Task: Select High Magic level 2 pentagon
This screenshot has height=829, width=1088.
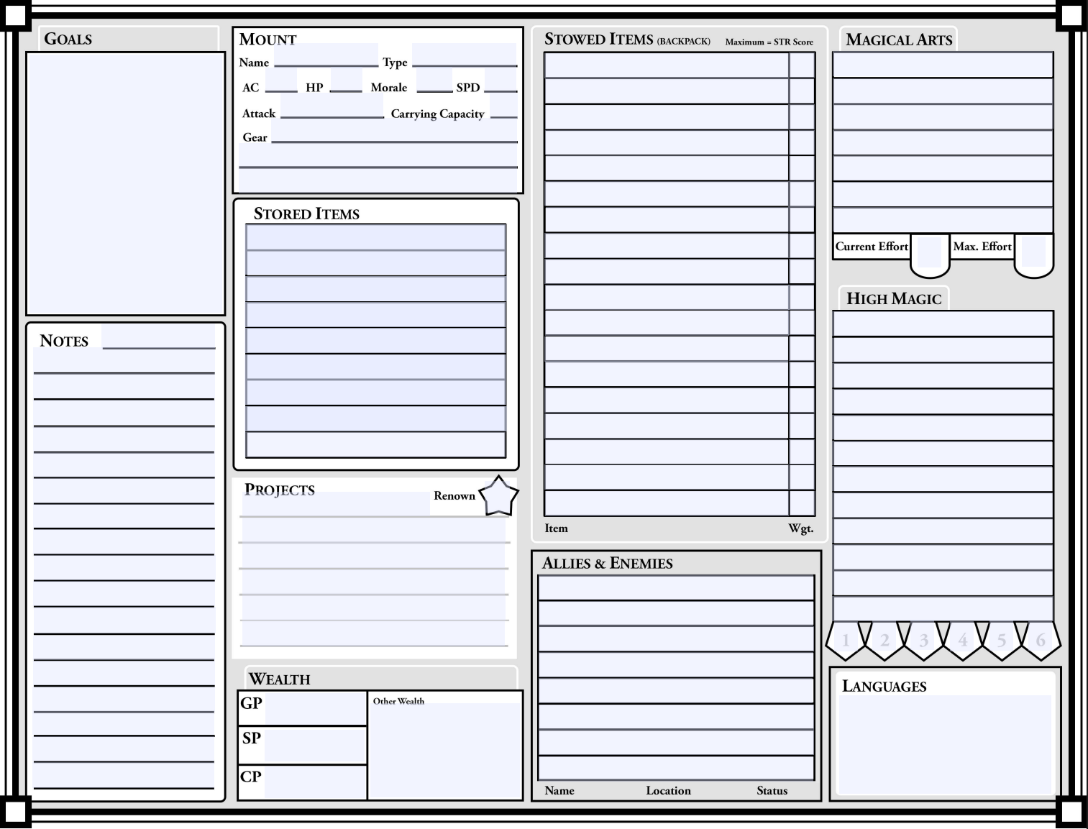Action: coord(884,640)
